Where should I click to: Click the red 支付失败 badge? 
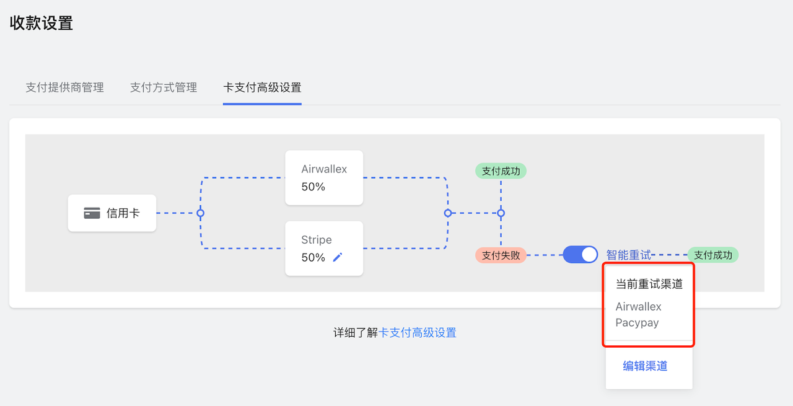pyautogui.click(x=501, y=254)
